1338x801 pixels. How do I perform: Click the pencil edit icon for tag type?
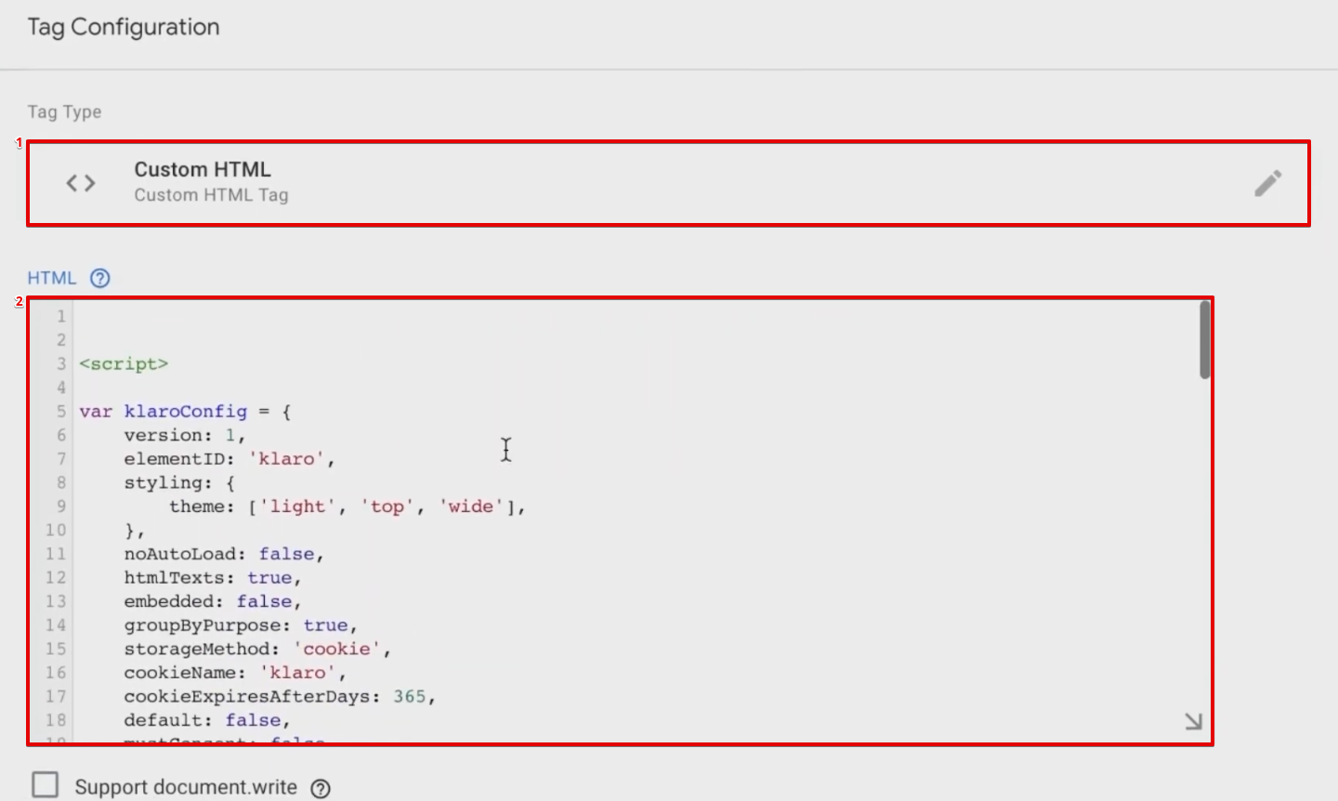click(x=1267, y=183)
